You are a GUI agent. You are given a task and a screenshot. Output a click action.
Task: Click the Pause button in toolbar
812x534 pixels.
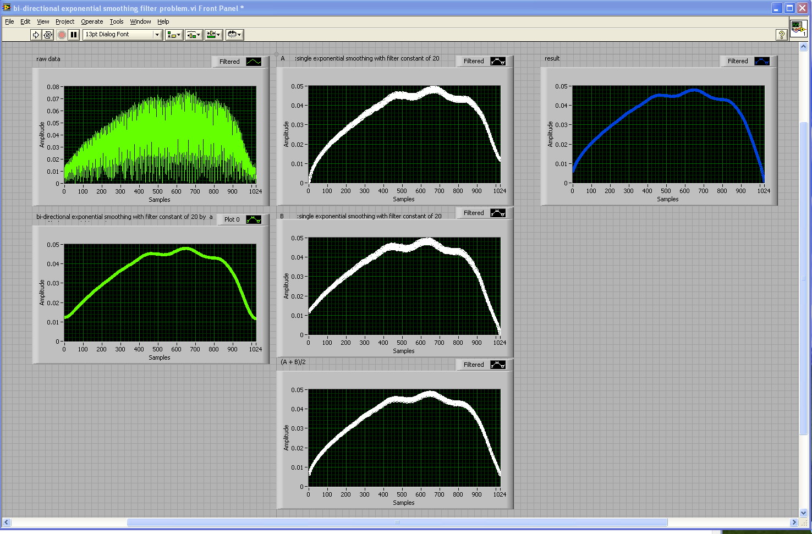coord(74,35)
